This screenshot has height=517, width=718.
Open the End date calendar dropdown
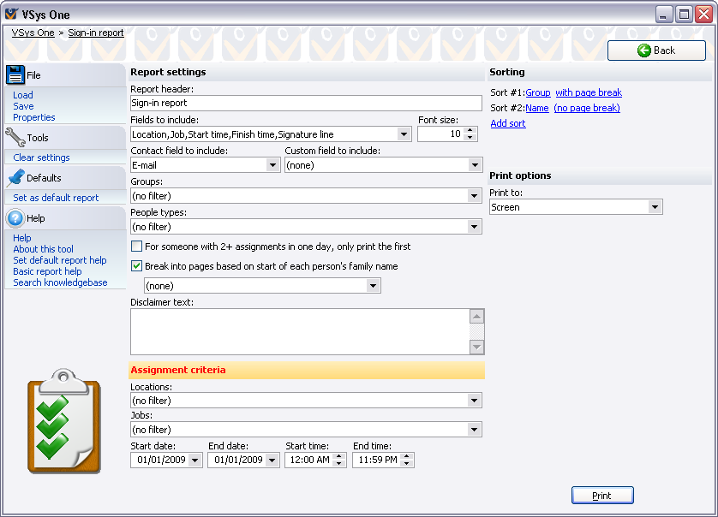(272, 461)
